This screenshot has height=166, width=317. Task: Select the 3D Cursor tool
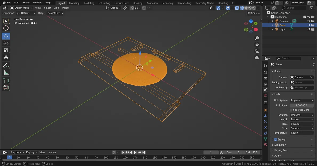[6, 28]
